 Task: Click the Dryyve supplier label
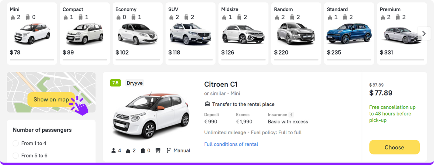pos(135,83)
